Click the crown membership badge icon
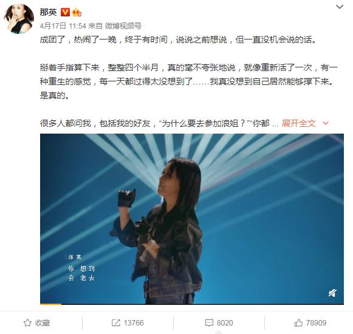 tap(77, 12)
